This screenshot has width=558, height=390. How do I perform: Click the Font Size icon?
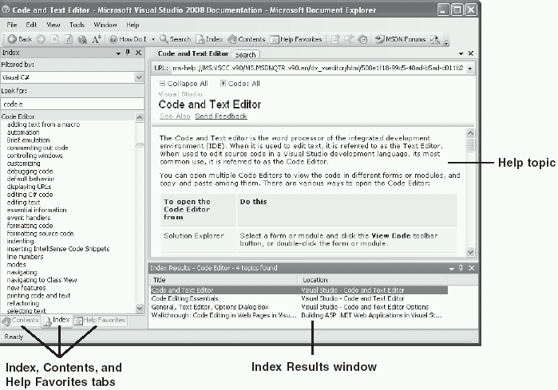pyautogui.click(x=97, y=39)
